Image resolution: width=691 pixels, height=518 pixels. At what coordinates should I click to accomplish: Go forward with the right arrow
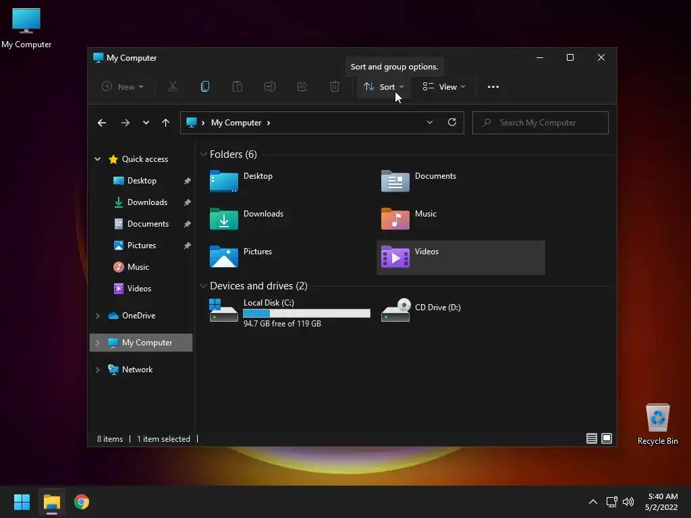pos(125,123)
